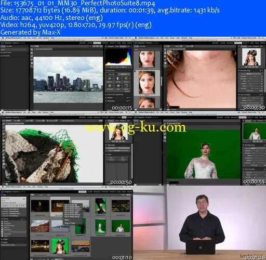266x260 pixels.
Task: Select Hand tool in the 00:00:30 Portrait frame
Action: pyautogui.click(x=165, y=63)
